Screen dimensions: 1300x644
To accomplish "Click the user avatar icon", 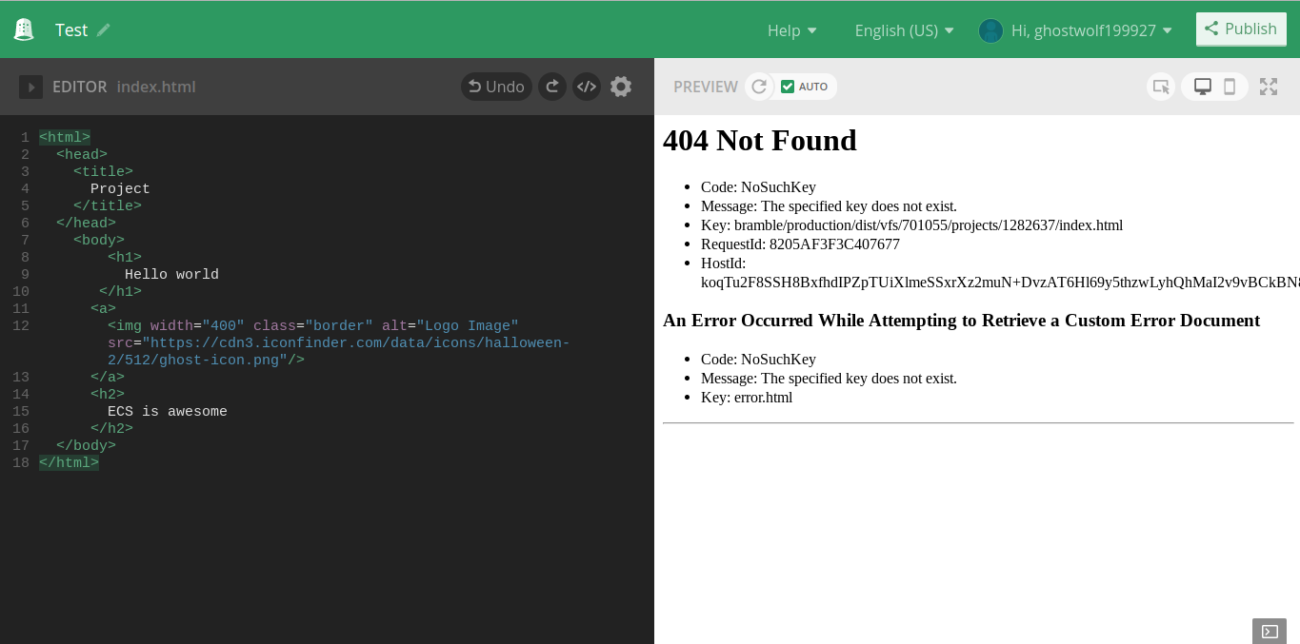I will coord(990,30).
